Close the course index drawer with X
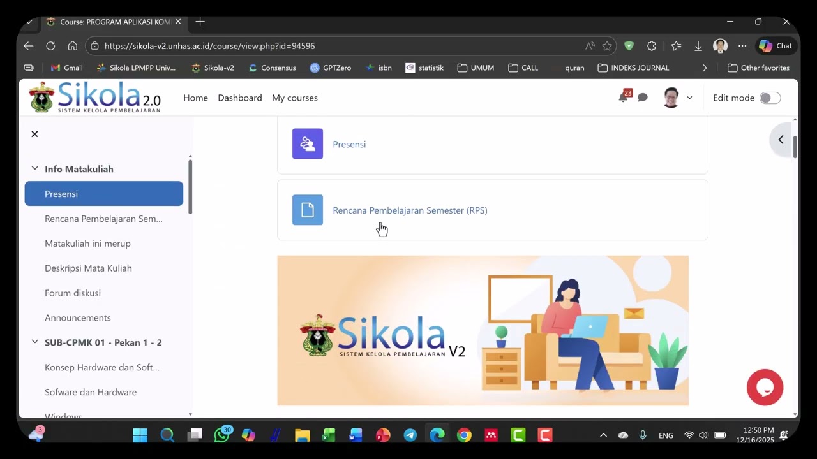 (x=34, y=134)
